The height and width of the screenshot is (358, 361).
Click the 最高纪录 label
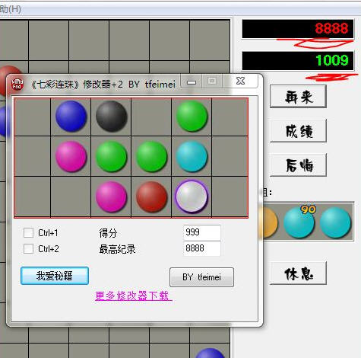[x=117, y=249]
